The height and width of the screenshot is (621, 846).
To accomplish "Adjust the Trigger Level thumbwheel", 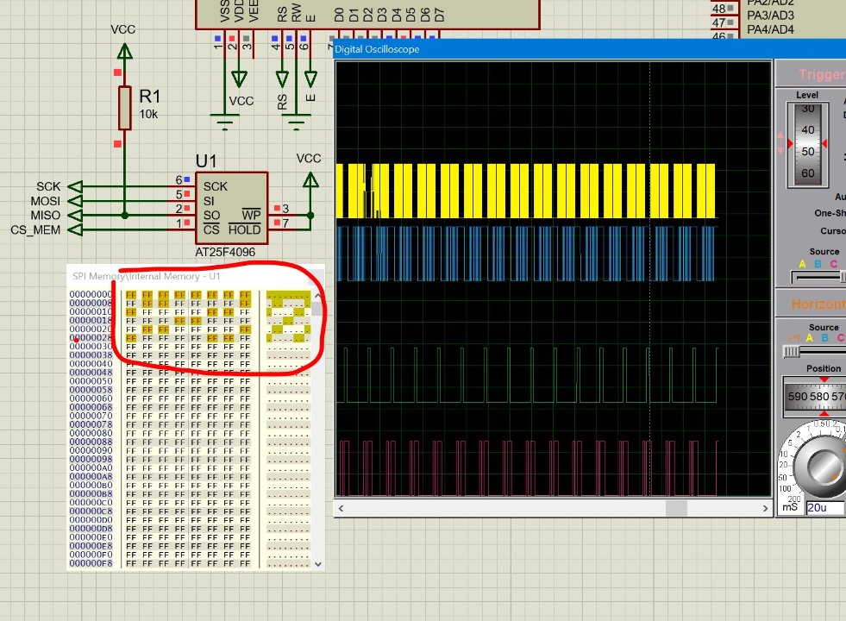I will point(808,144).
